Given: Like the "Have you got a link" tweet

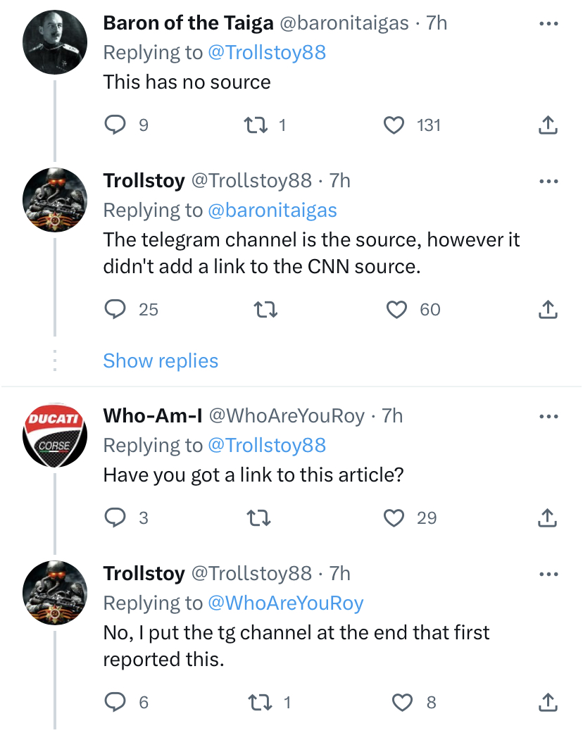Looking at the screenshot, I should tap(394, 518).
